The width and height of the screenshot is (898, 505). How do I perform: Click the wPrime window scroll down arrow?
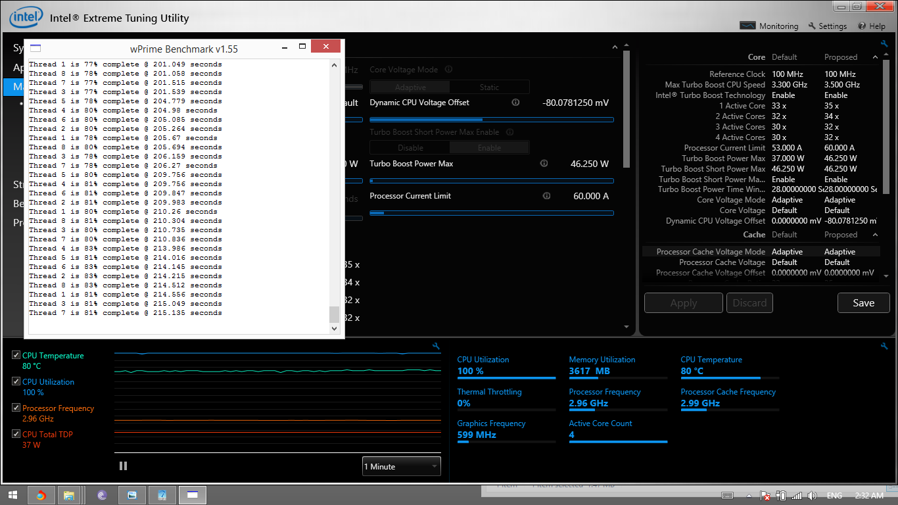[x=334, y=328]
